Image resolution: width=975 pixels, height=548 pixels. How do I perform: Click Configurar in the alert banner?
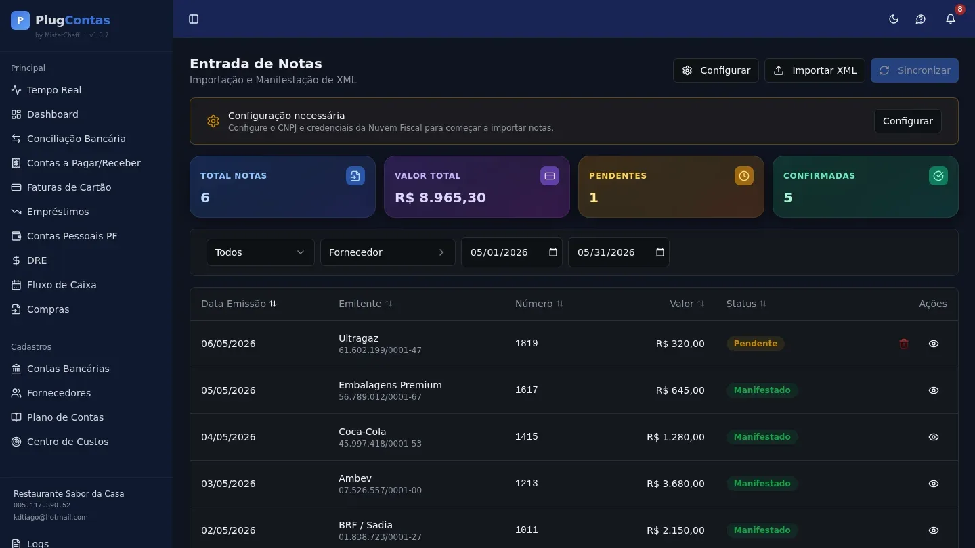pyautogui.click(x=908, y=121)
